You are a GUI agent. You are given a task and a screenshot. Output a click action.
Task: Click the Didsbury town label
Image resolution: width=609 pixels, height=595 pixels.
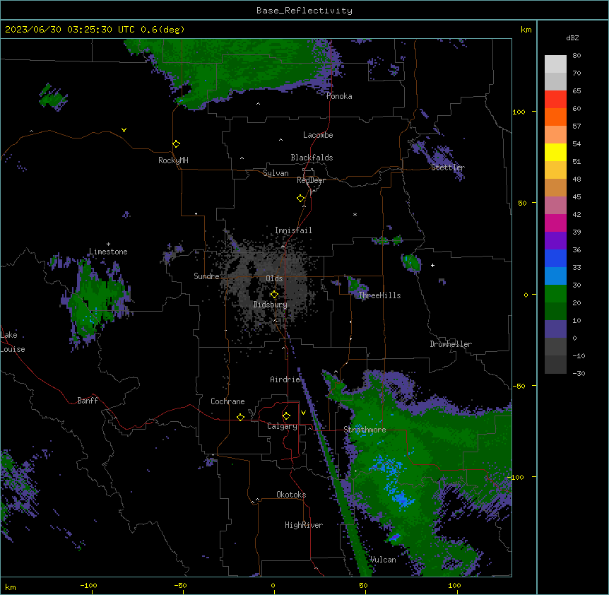pos(271,305)
